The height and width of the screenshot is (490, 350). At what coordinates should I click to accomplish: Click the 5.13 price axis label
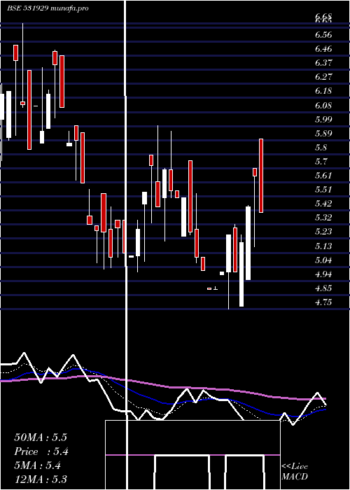point(323,246)
